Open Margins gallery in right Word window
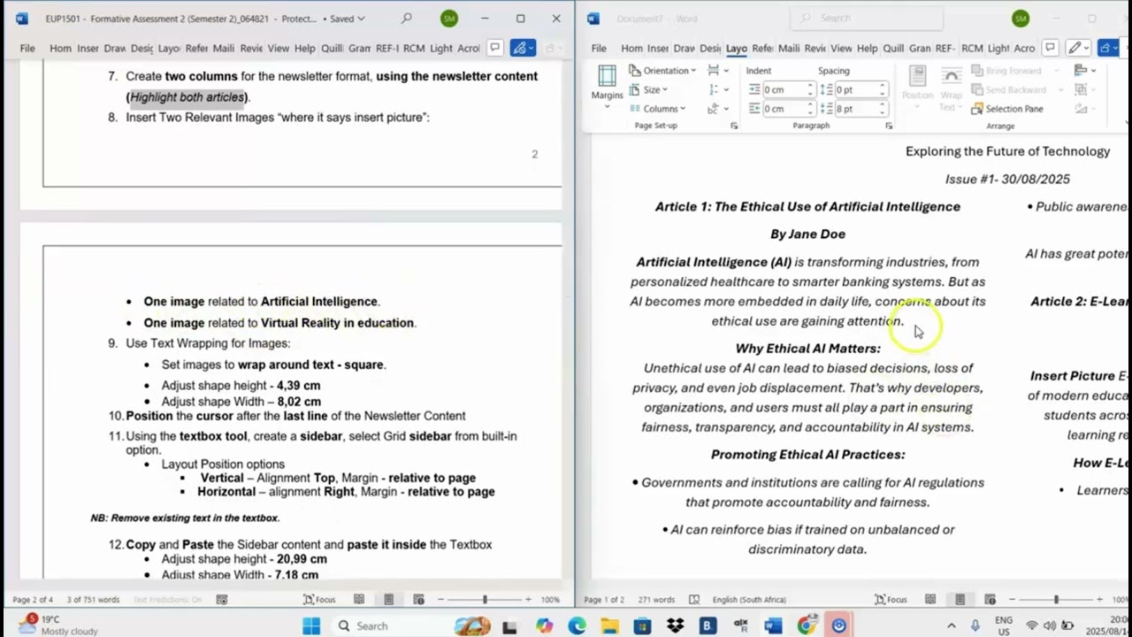 (607, 87)
